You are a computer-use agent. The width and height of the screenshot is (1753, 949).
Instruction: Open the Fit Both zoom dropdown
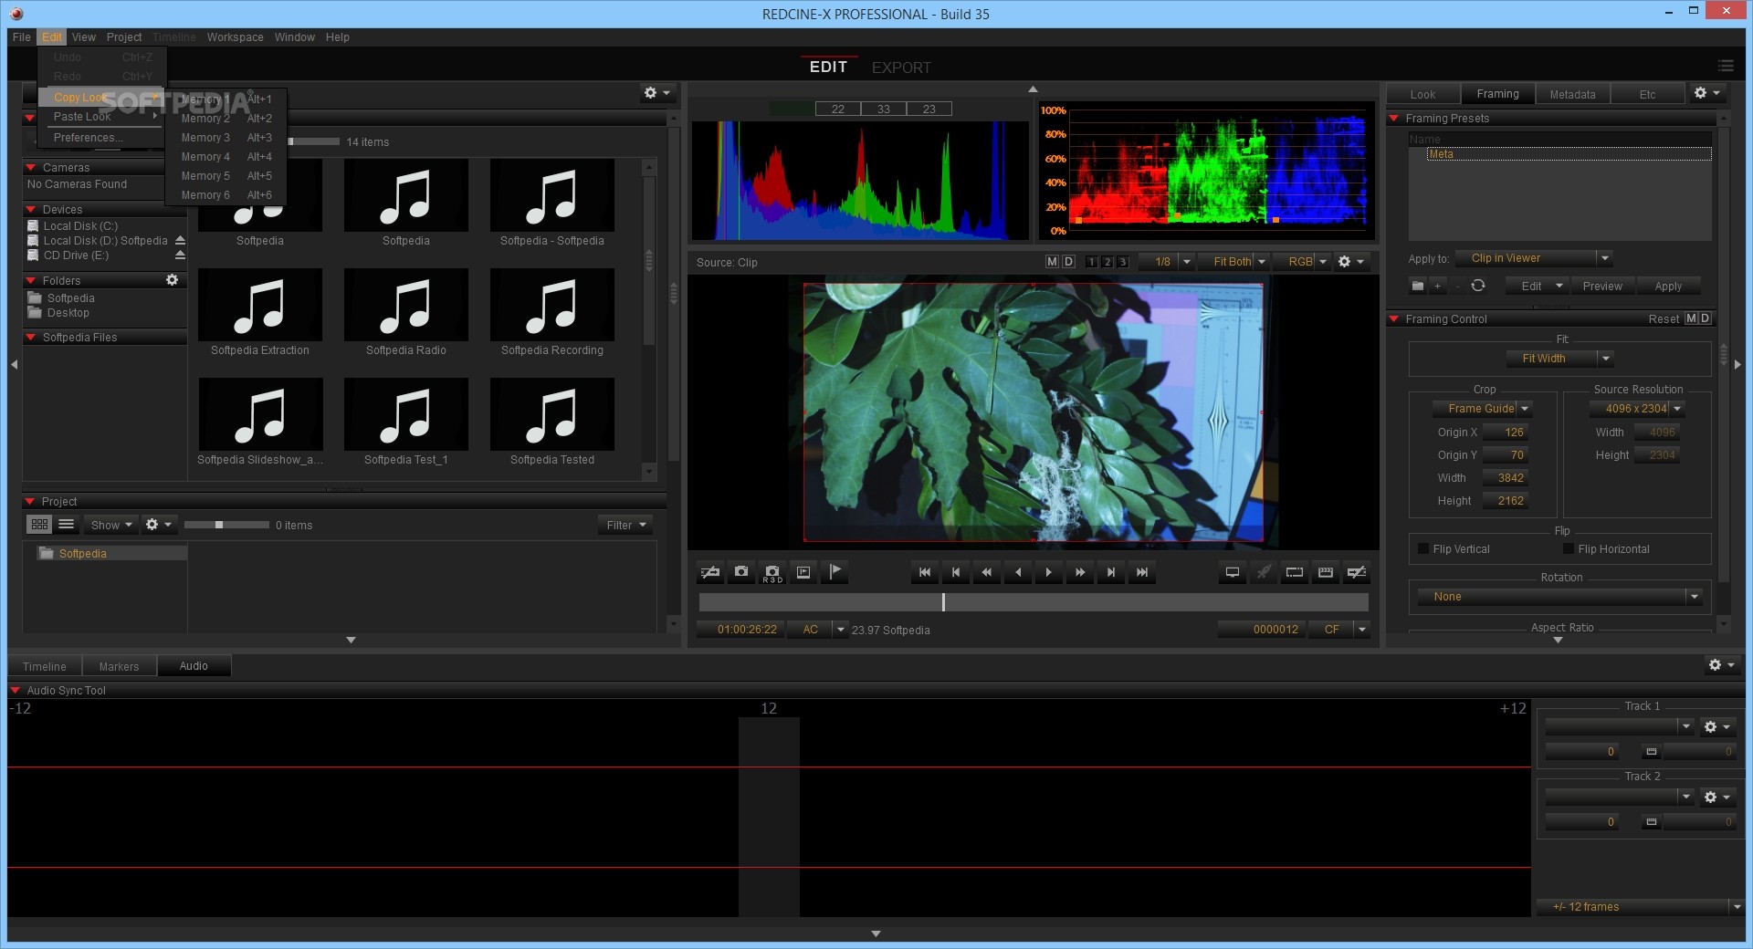(1234, 262)
